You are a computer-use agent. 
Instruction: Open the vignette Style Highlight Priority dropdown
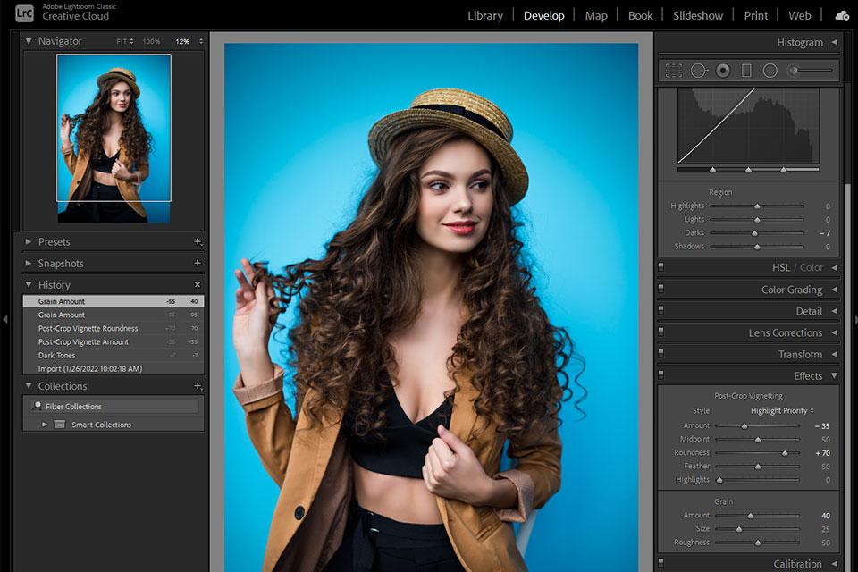point(782,411)
